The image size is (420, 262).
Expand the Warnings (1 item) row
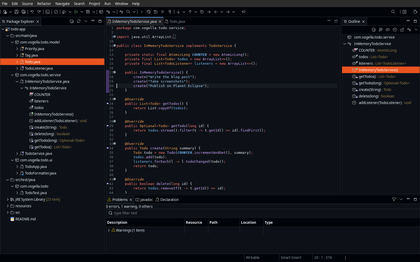tap(109, 230)
